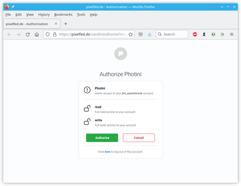Show tracking protection shield info
This screenshot has height=186, width=241.
(x=48, y=34)
